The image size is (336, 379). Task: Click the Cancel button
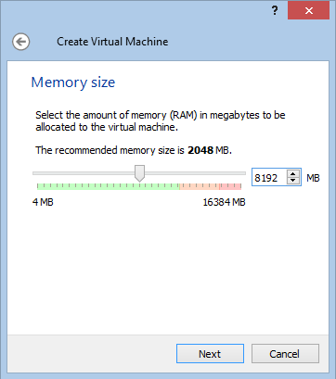[x=285, y=354]
